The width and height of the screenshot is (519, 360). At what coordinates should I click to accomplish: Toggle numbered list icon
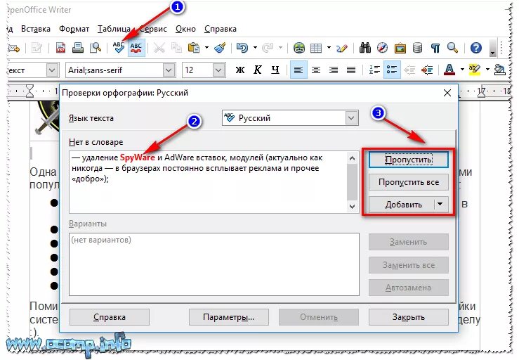pyautogui.click(x=375, y=70)
